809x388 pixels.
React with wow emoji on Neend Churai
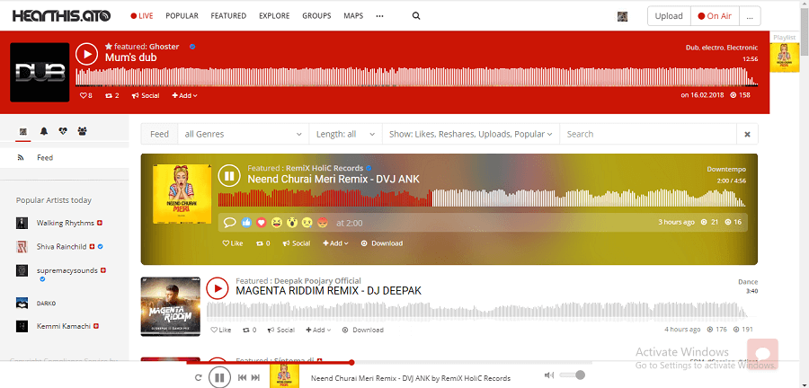292,223
